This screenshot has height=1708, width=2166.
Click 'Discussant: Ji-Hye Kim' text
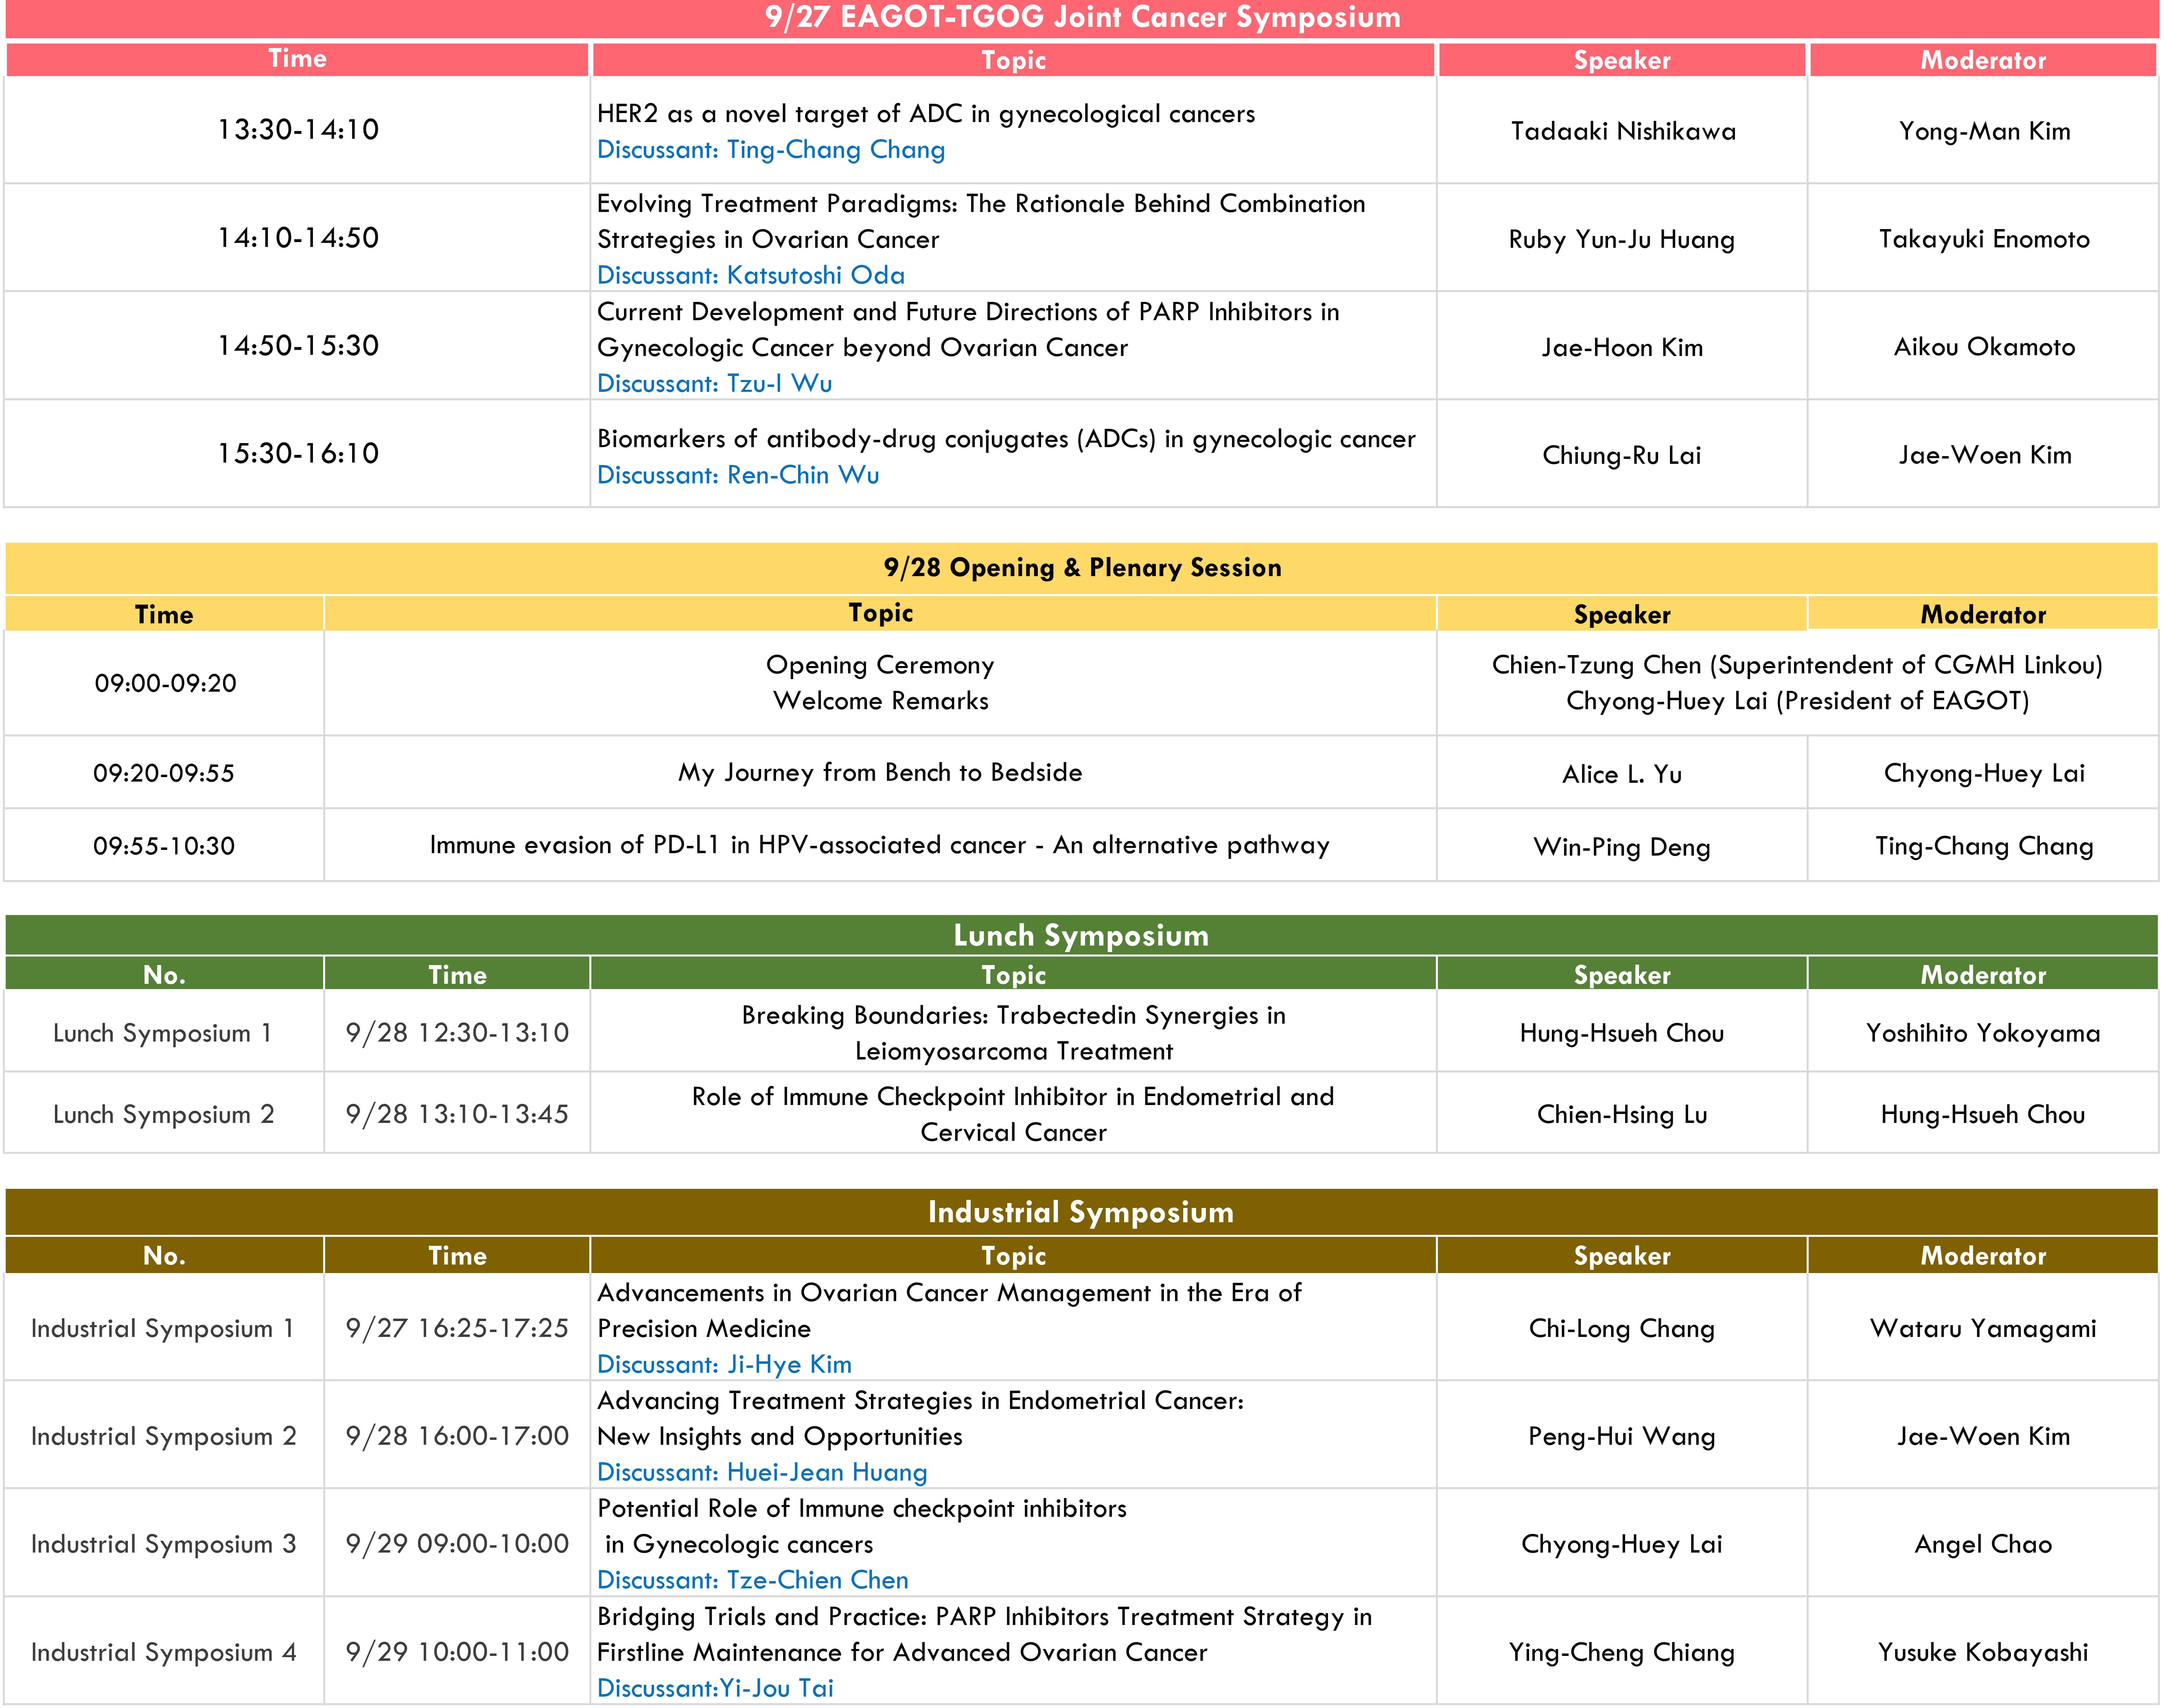pos(724,1365)
